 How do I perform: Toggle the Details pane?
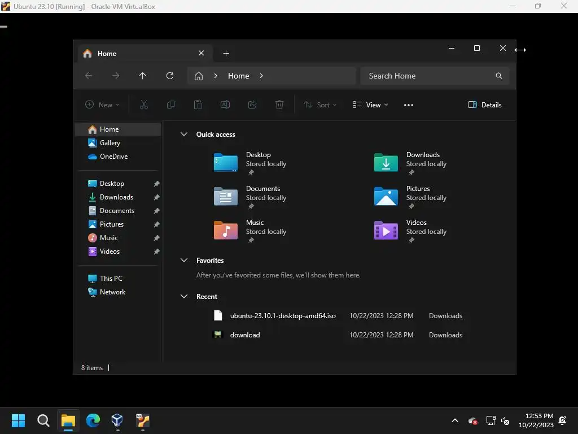(484, 105)
